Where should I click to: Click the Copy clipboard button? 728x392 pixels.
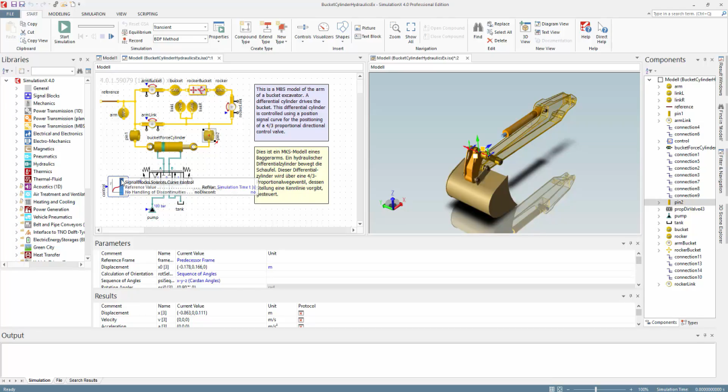click(29, 24)
